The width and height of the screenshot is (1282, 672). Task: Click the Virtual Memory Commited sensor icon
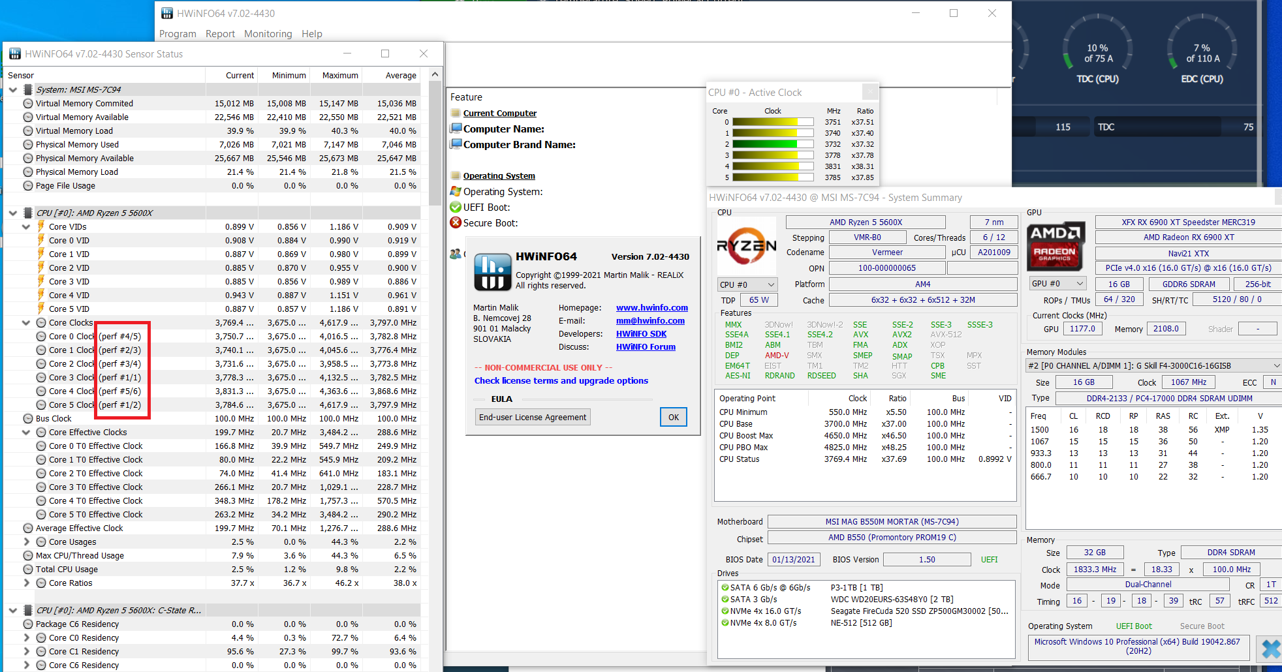[x=28, y=103]
